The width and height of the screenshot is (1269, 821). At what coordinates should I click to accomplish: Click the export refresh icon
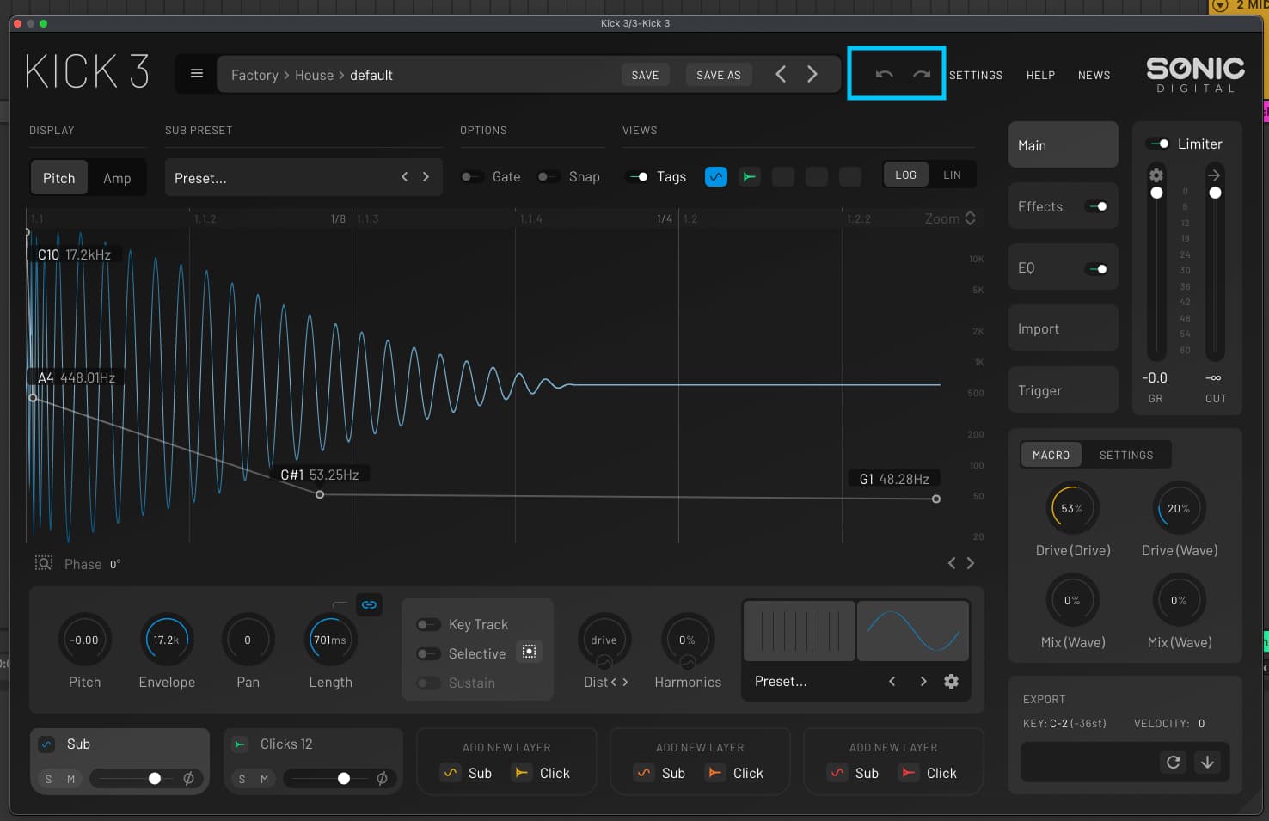click(x=1173, y=762)
